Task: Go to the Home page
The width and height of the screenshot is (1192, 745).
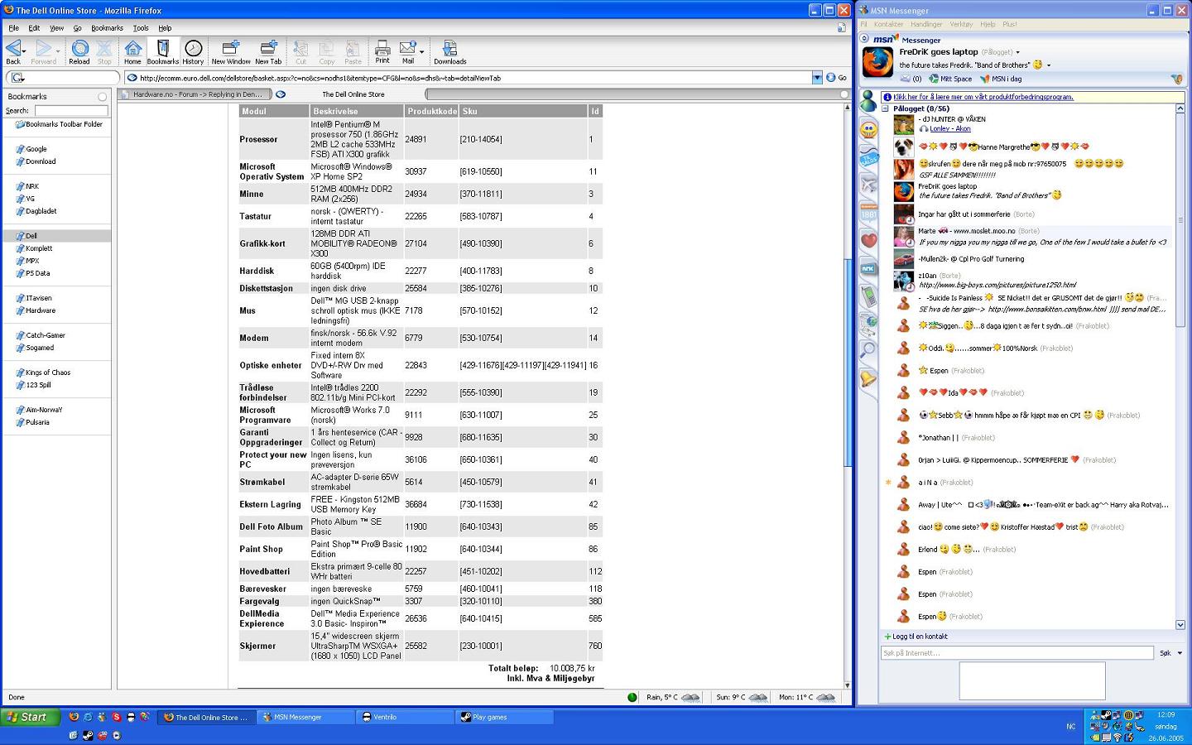Action: 132,51
